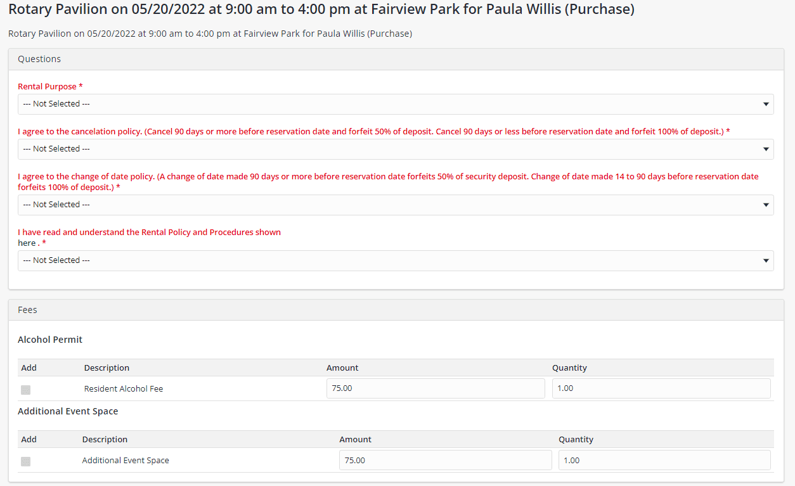The width and height of the screenshot is (795, 486).
Task: Open Rental Policy and Procedures acknowledgment dropdown
Action: [x=395, y=260]
